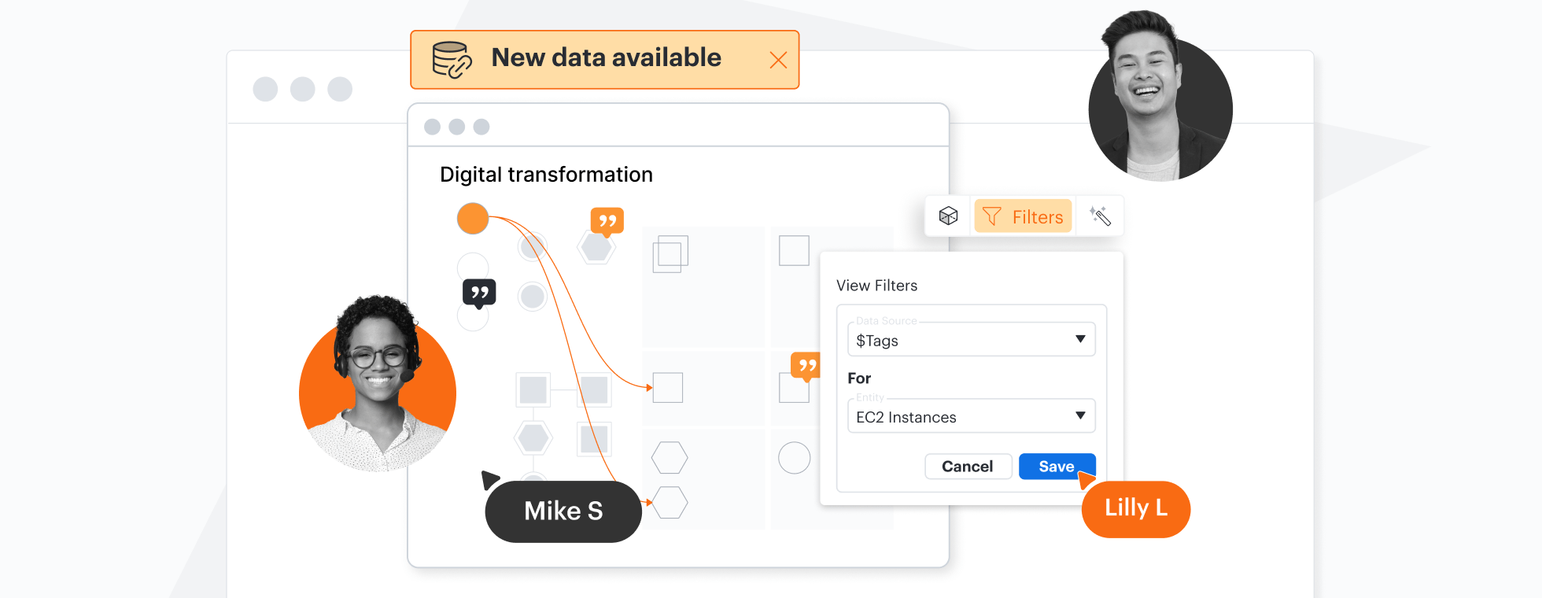Click the Save button

click(1056, 467)
